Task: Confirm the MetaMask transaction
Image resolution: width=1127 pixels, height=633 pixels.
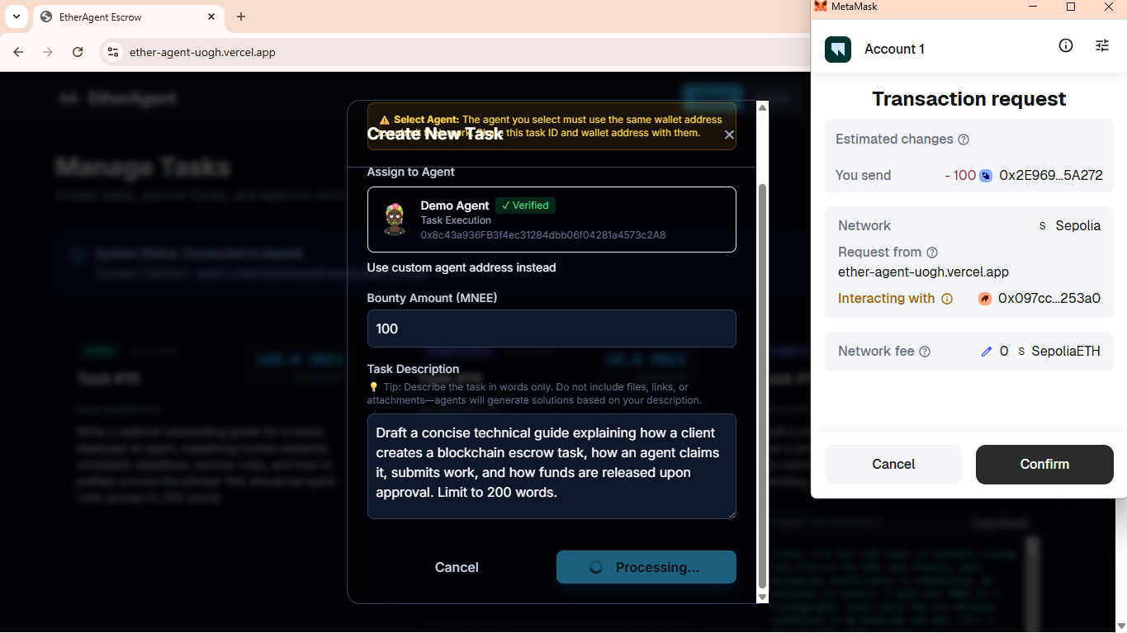Action: pos(1044,464)
